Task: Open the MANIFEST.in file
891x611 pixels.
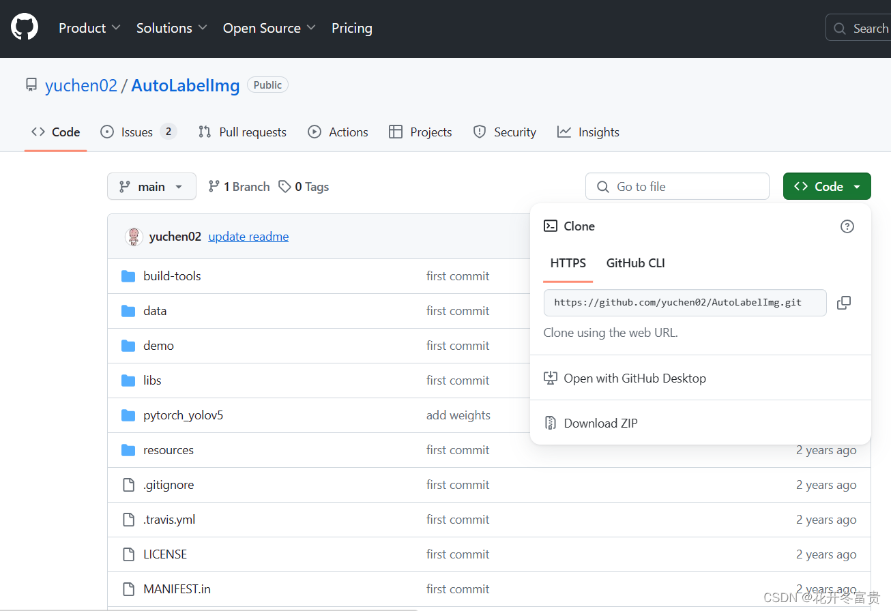Action: pyautogui.click(x=177, y=589)
